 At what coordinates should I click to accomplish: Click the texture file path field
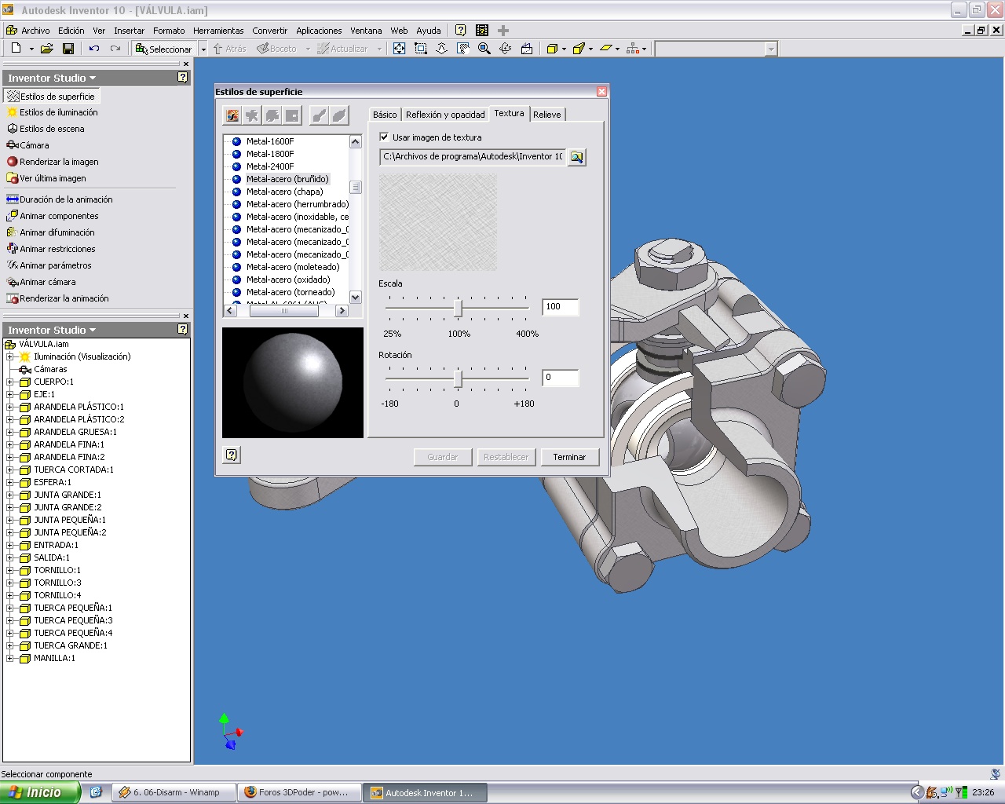click(x=473, y=157)
